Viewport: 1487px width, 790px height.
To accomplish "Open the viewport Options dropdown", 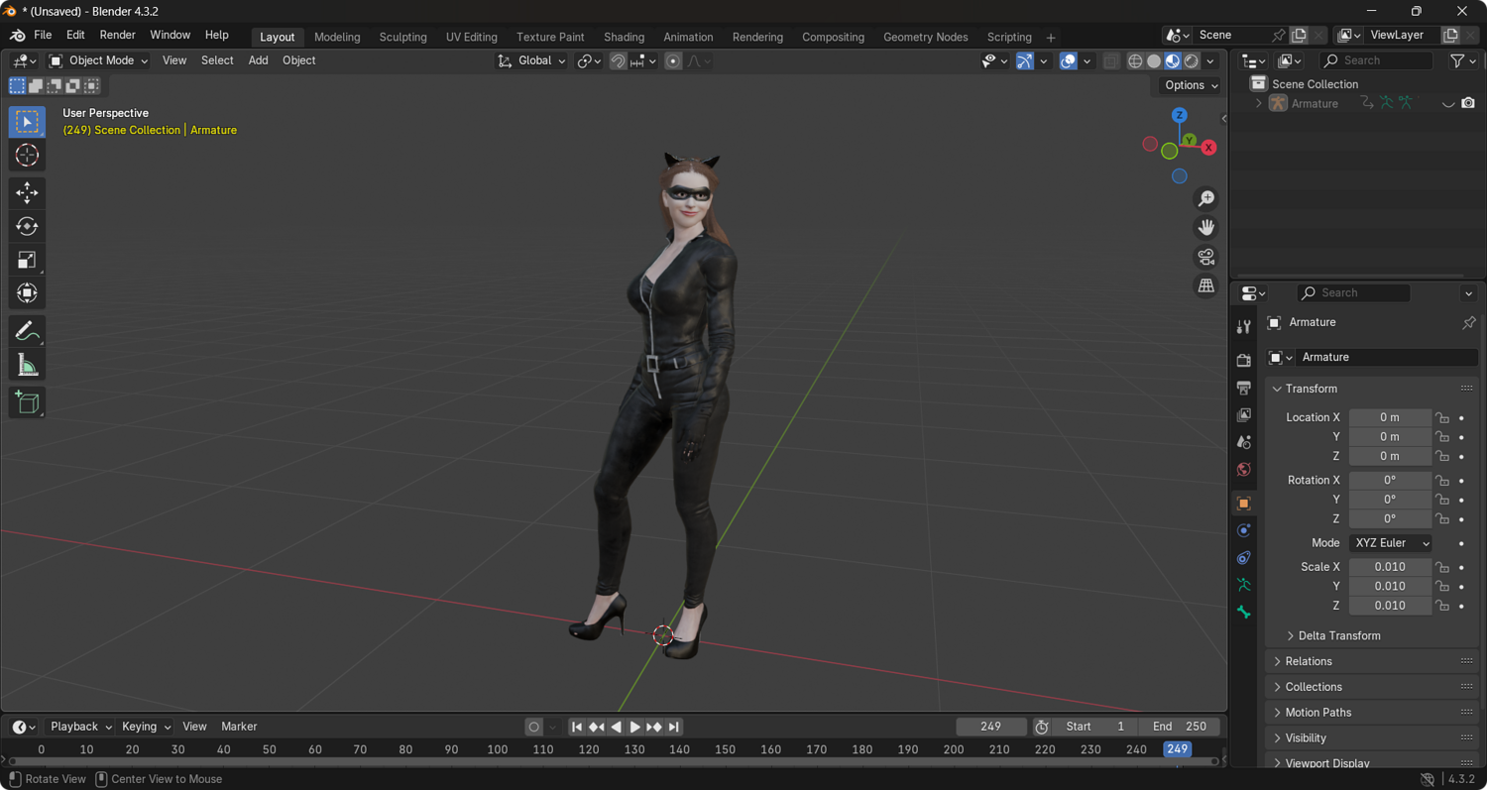I will tap(1191, 85).
